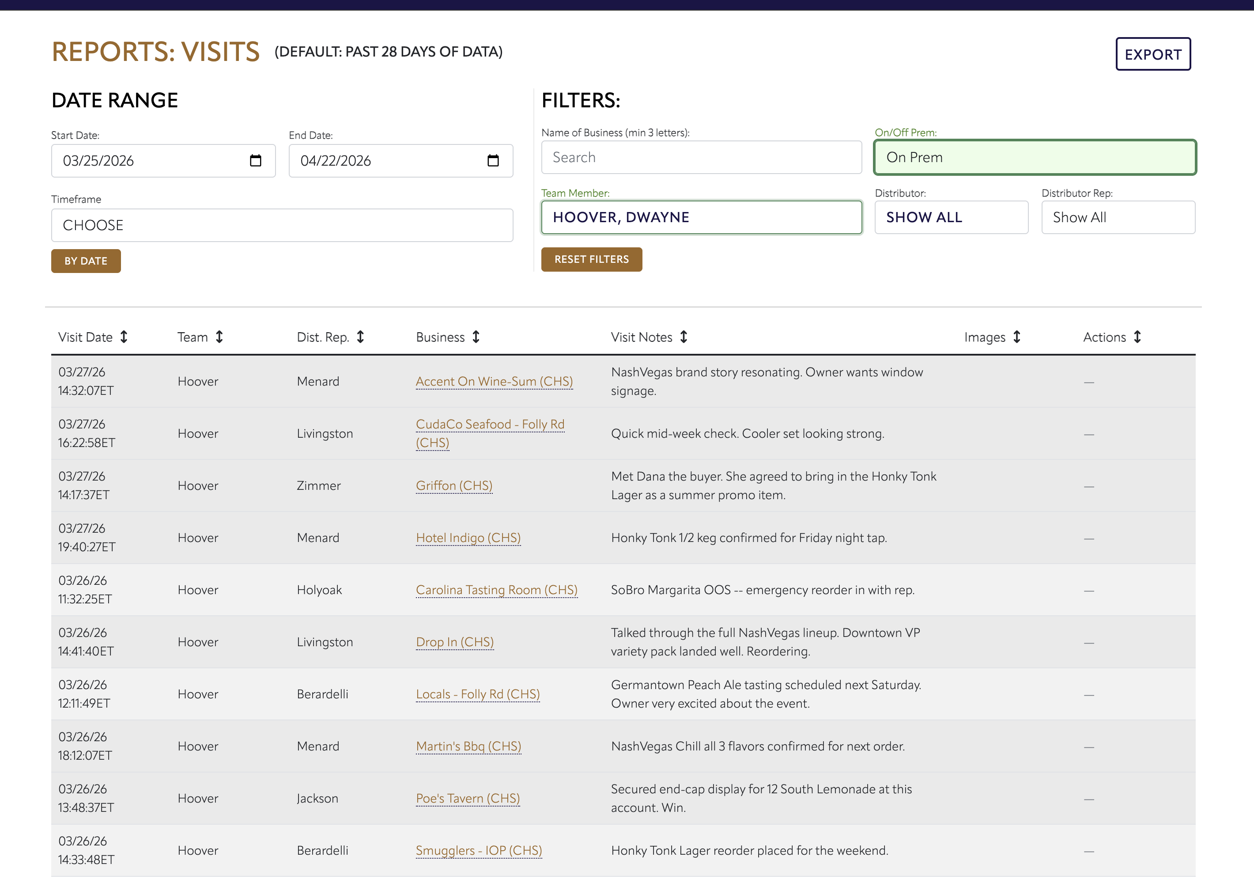1254x879 pixels.
Task: Open the Start Date calendar picker icon
Action: point(255,161)
